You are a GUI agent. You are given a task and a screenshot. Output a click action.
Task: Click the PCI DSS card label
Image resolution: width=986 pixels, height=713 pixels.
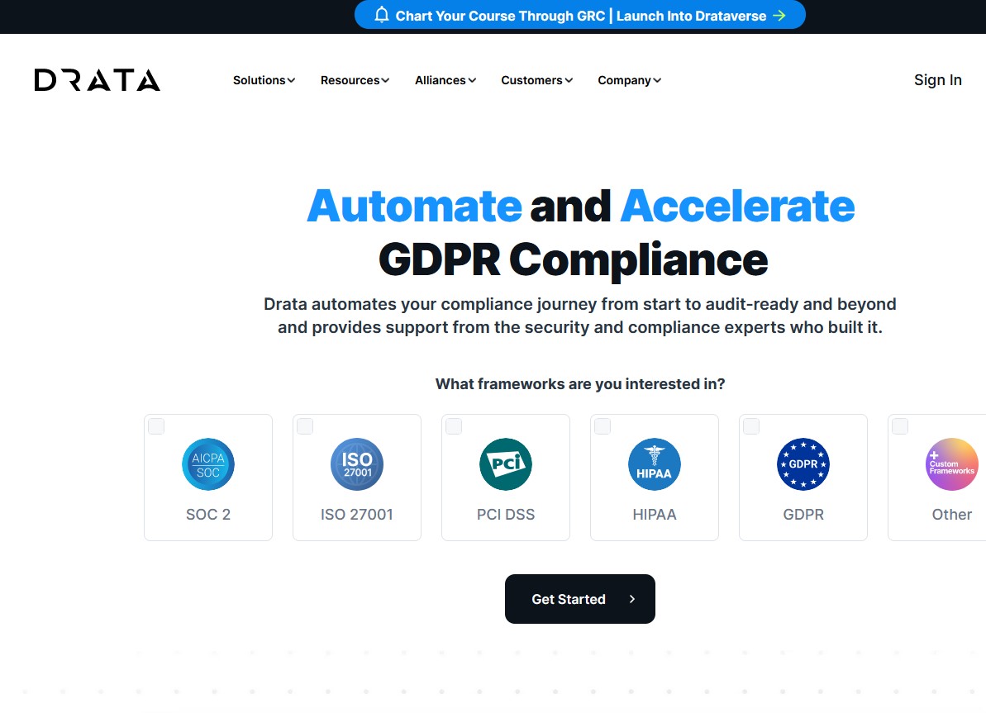tap(506, 515)
